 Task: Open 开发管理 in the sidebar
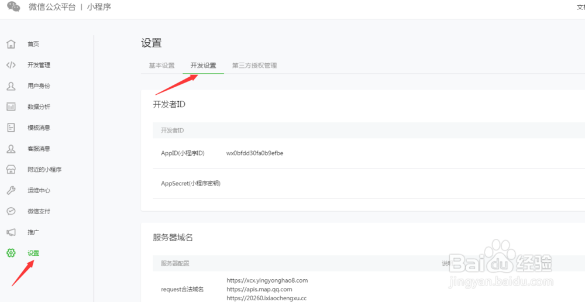[39, 65]
